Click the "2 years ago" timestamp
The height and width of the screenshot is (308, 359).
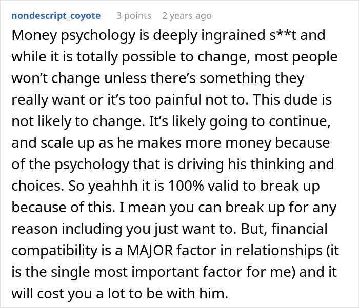tap(186, 16)
